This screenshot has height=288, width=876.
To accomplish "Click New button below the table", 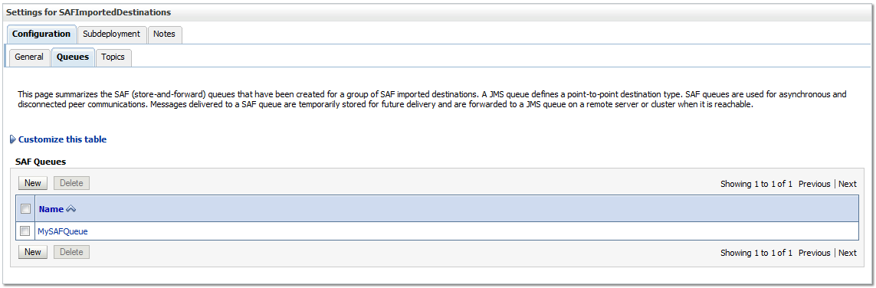I will tap(33, 252).
